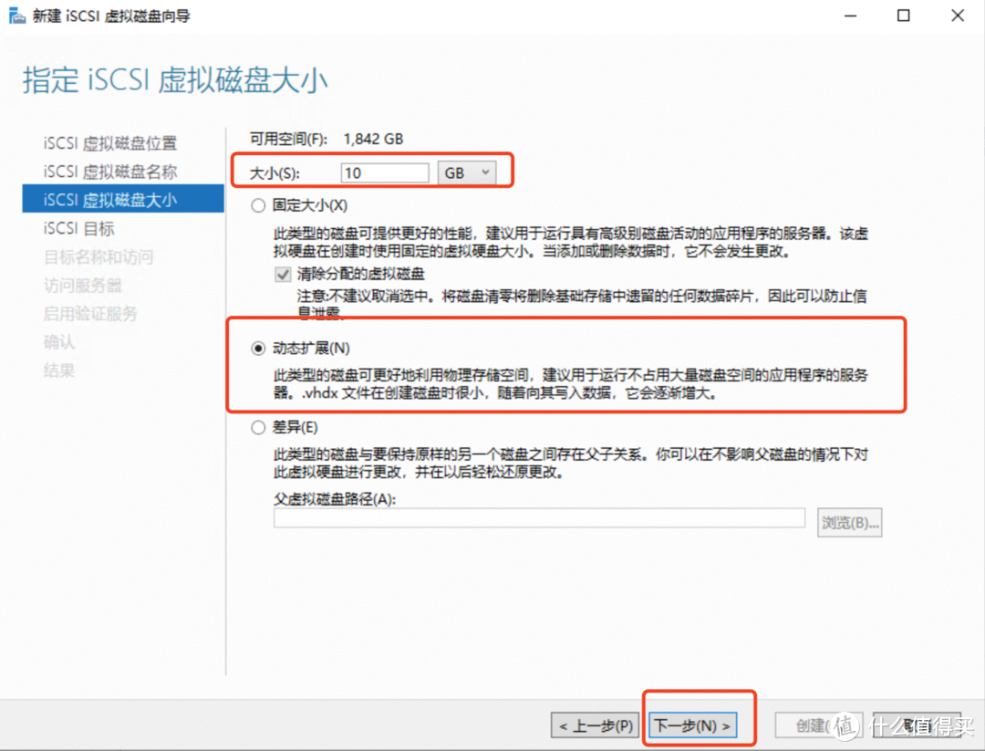Click 访问服务器 step
This screenshot has width=985, height=751.
pos(82,286)
